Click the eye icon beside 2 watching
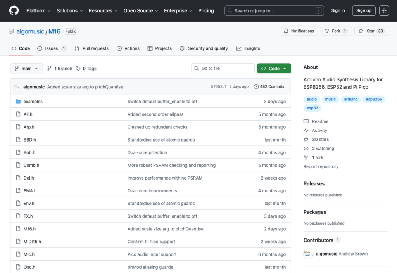The width and height of the screenshot is (397, 273). click(306, 149)
